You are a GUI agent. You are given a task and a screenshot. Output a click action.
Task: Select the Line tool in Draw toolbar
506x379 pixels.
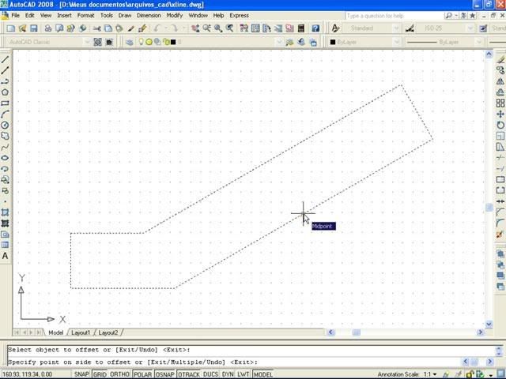pos(5,60)
